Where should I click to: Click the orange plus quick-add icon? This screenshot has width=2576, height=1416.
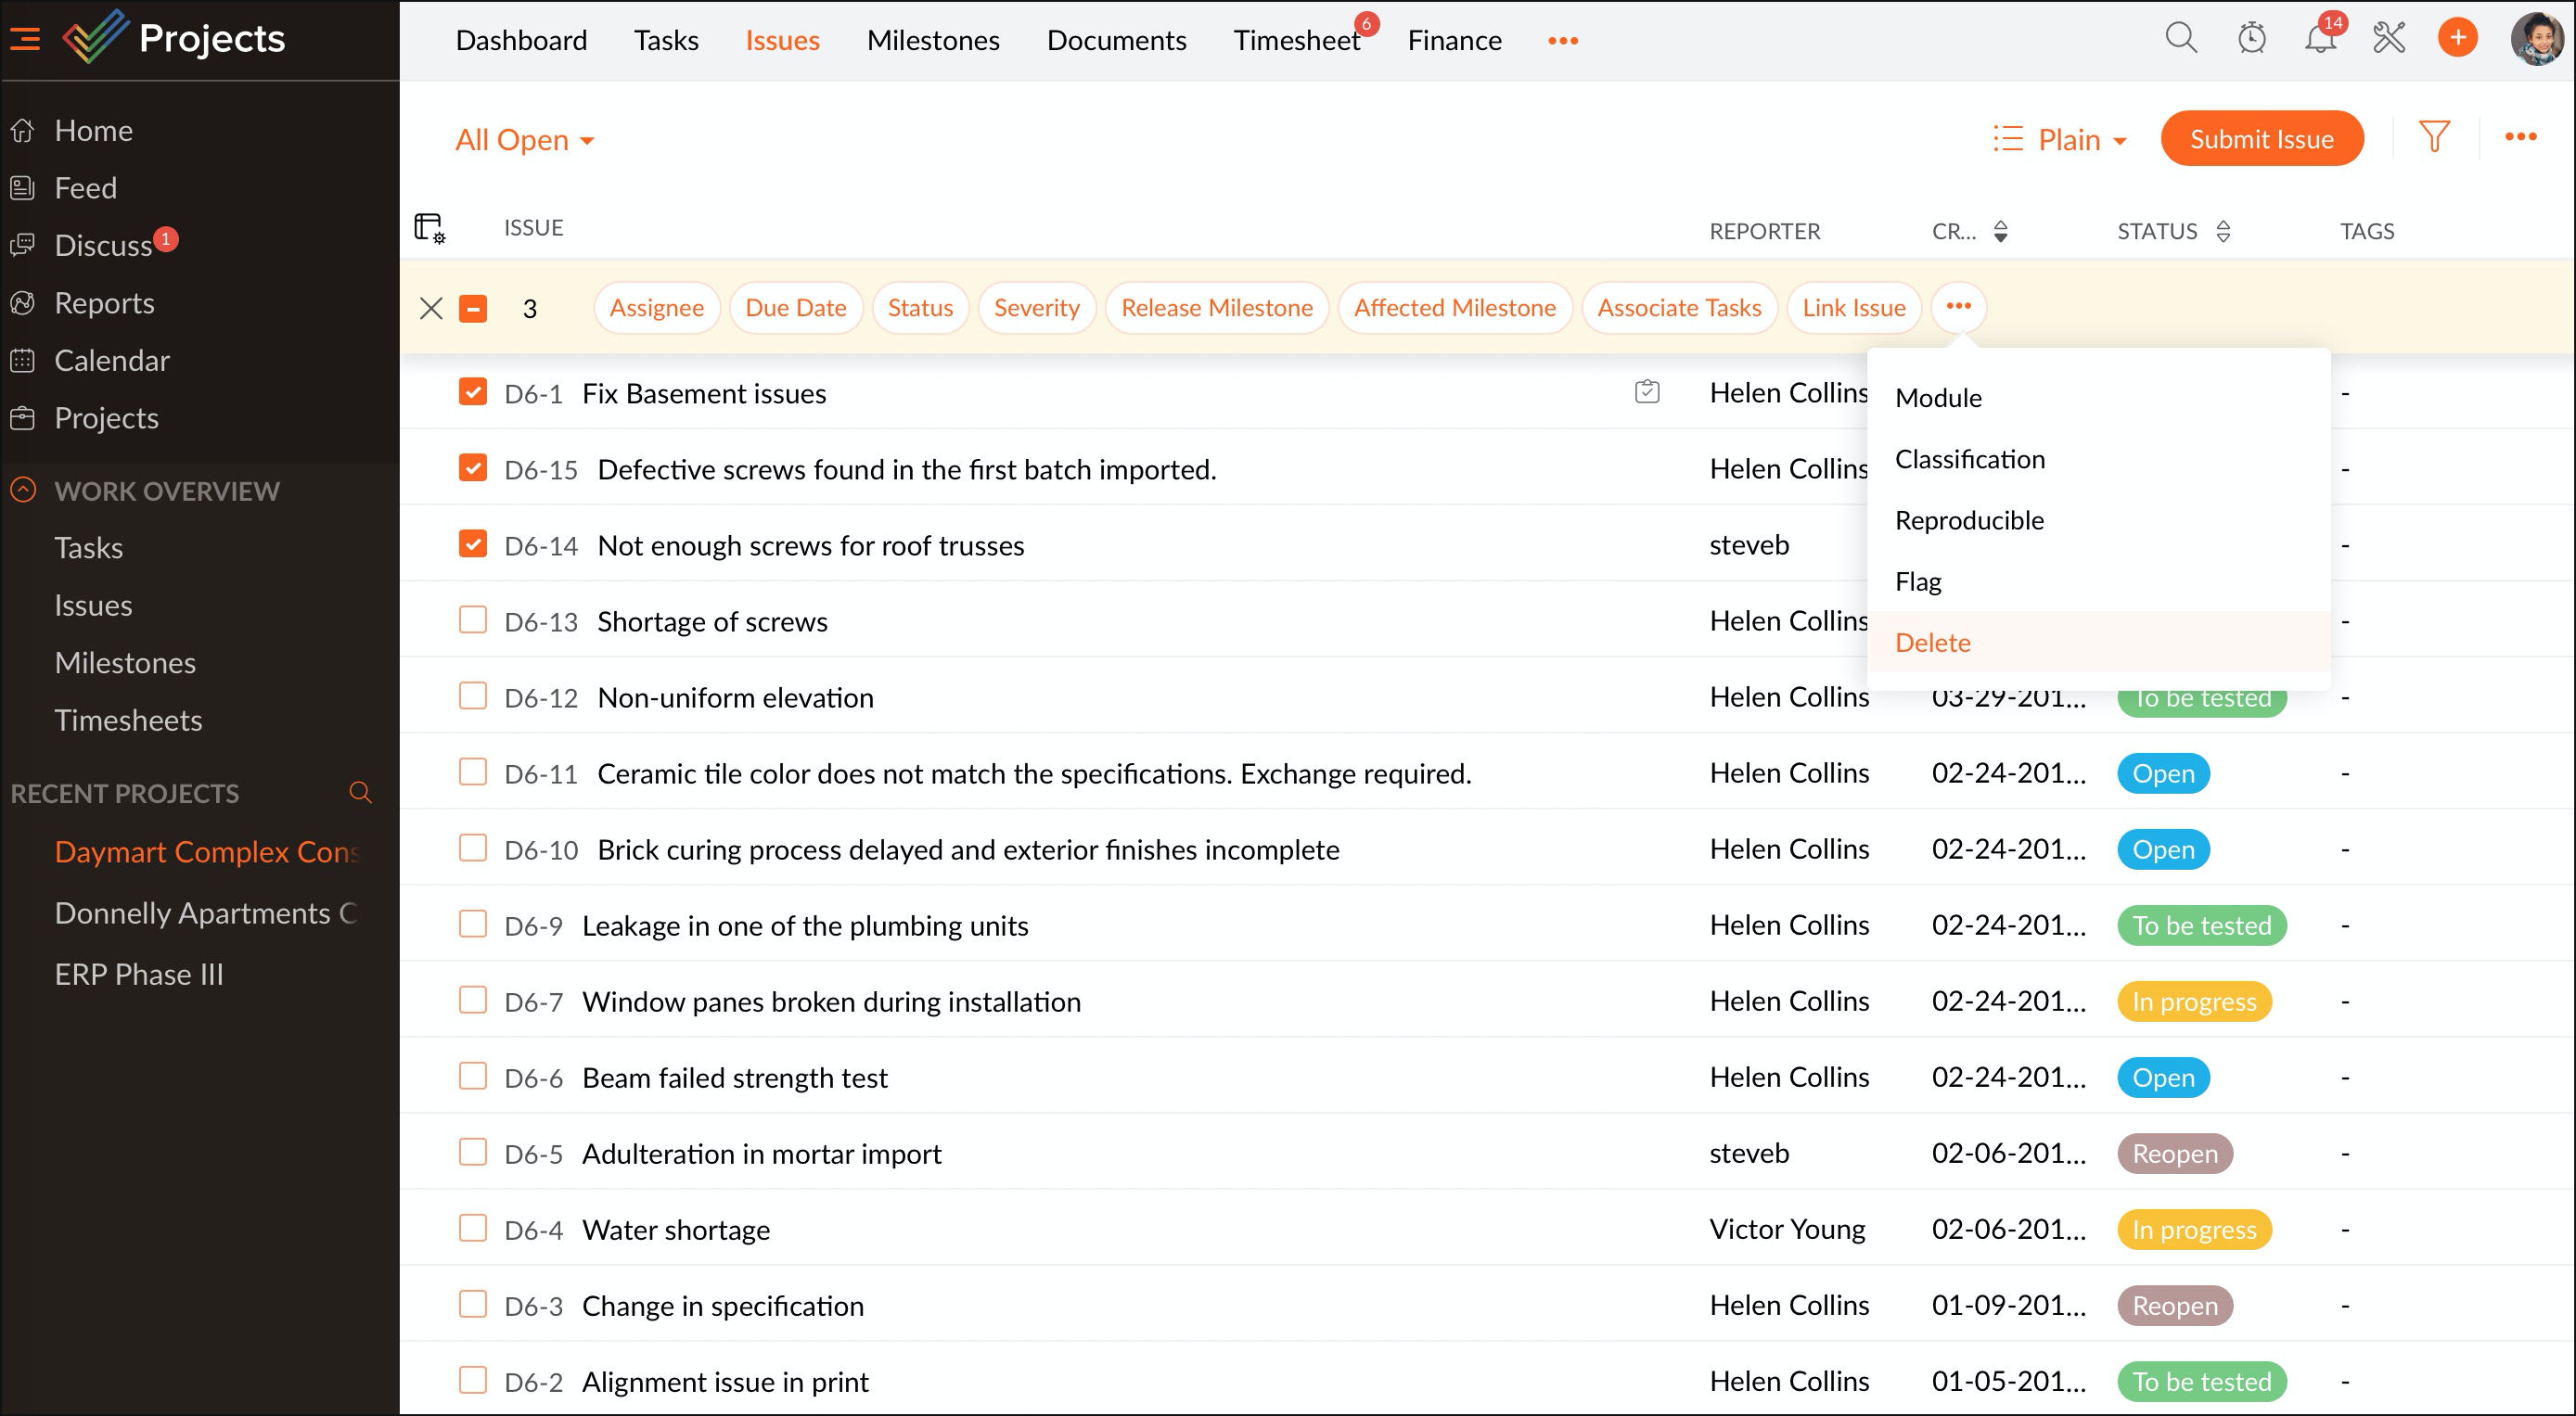tap(2457, 39)
